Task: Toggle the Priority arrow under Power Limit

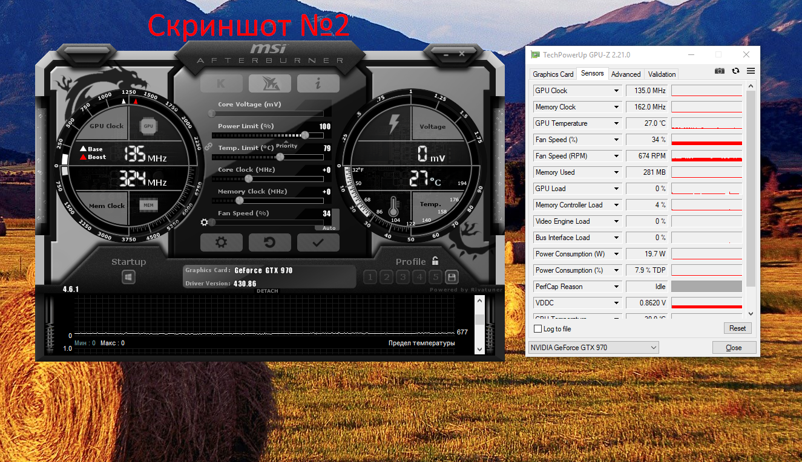Action: coord(286,141)
